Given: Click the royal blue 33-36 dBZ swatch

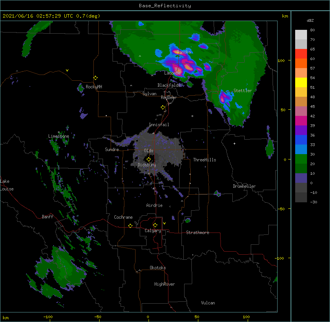Looking at the screenshot, I should [x=301, y=140].
